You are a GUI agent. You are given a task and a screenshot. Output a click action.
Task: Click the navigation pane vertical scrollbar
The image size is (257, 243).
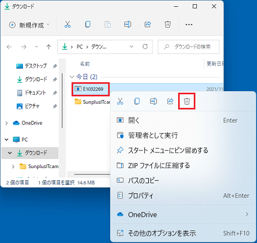coord(62,101)
